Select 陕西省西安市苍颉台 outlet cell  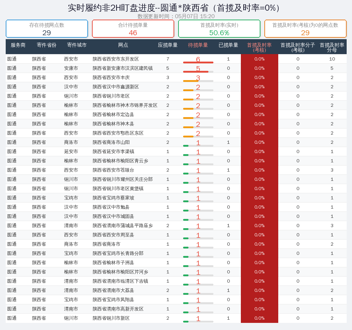coord(113,170)
